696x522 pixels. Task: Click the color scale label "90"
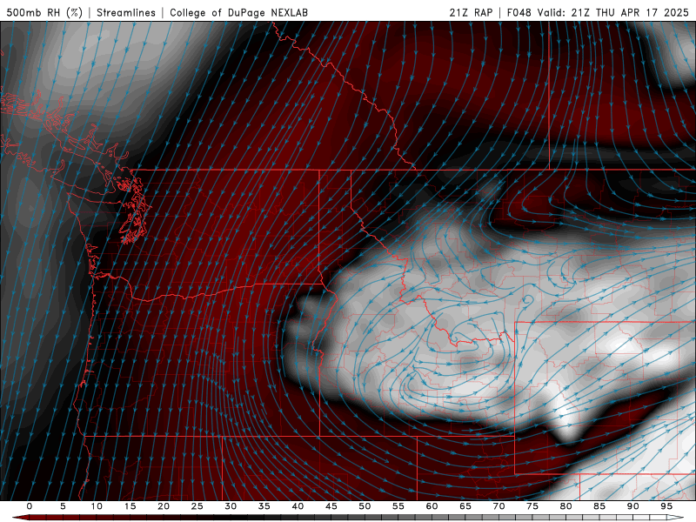633,506
